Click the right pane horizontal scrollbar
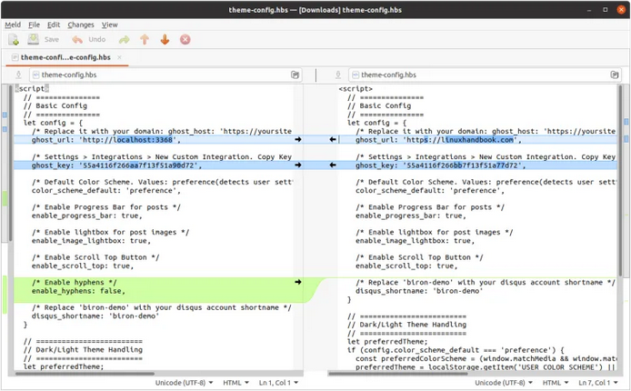Image resolution: width=631 pixels, height=391 pixels. (x=398, y=374)
